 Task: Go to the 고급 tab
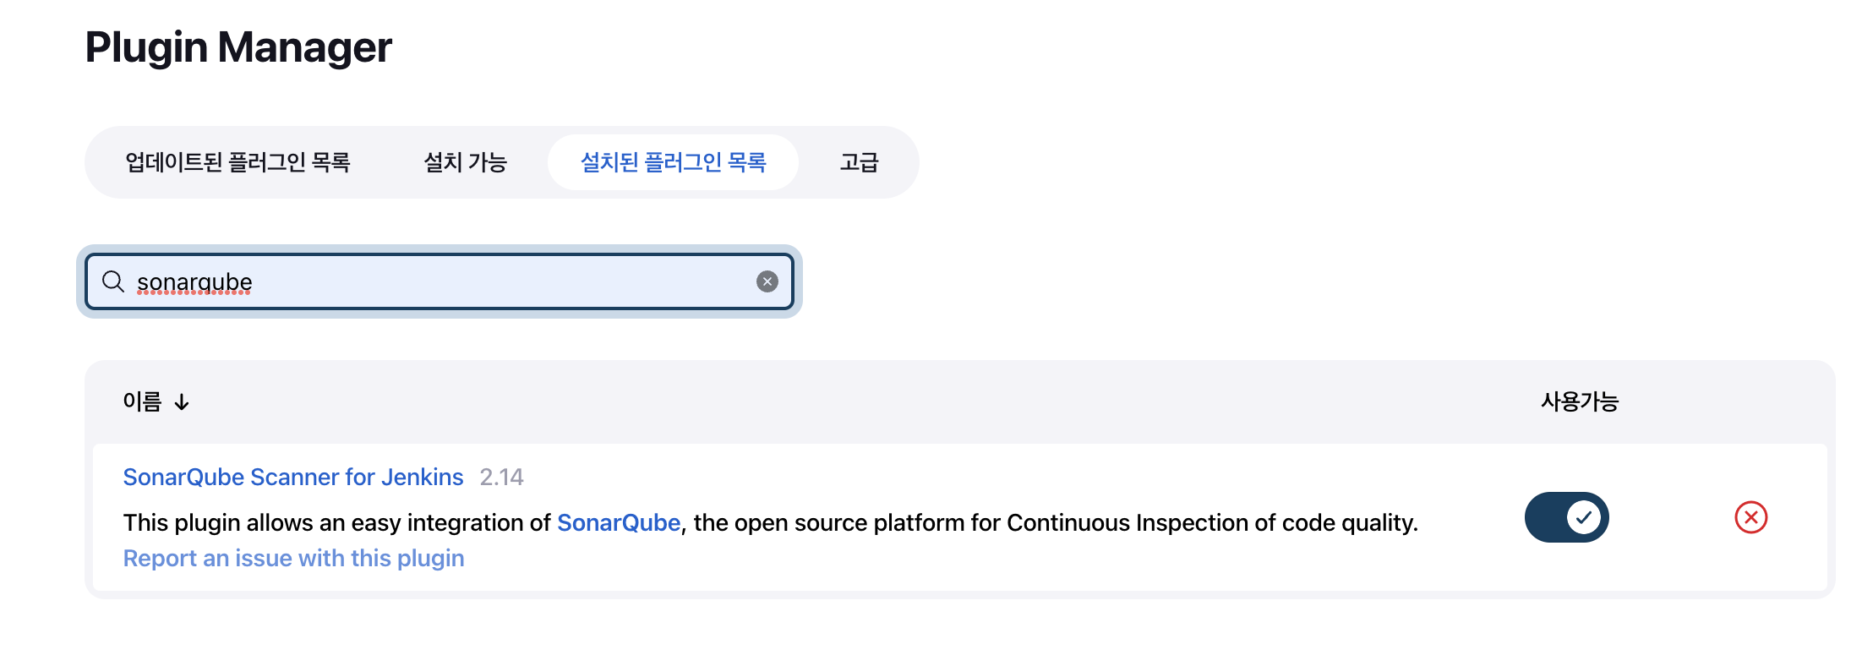[859, 162]
